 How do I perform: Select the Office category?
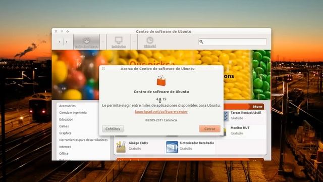click(x=64, y=154)
